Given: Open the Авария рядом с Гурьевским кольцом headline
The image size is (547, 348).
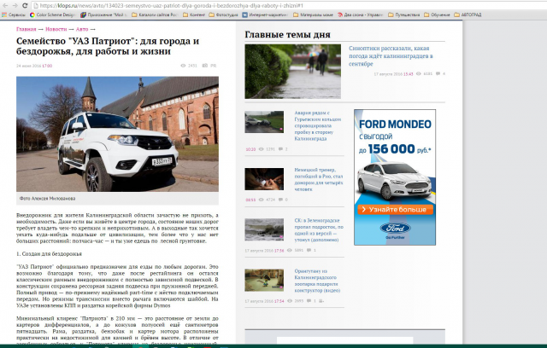Looking at the screenshot, I should pos(318,125).
